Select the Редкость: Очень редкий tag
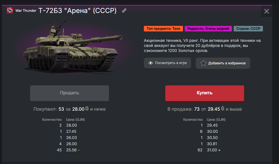Viewport: 279px width, 164px height. [208, 29]
